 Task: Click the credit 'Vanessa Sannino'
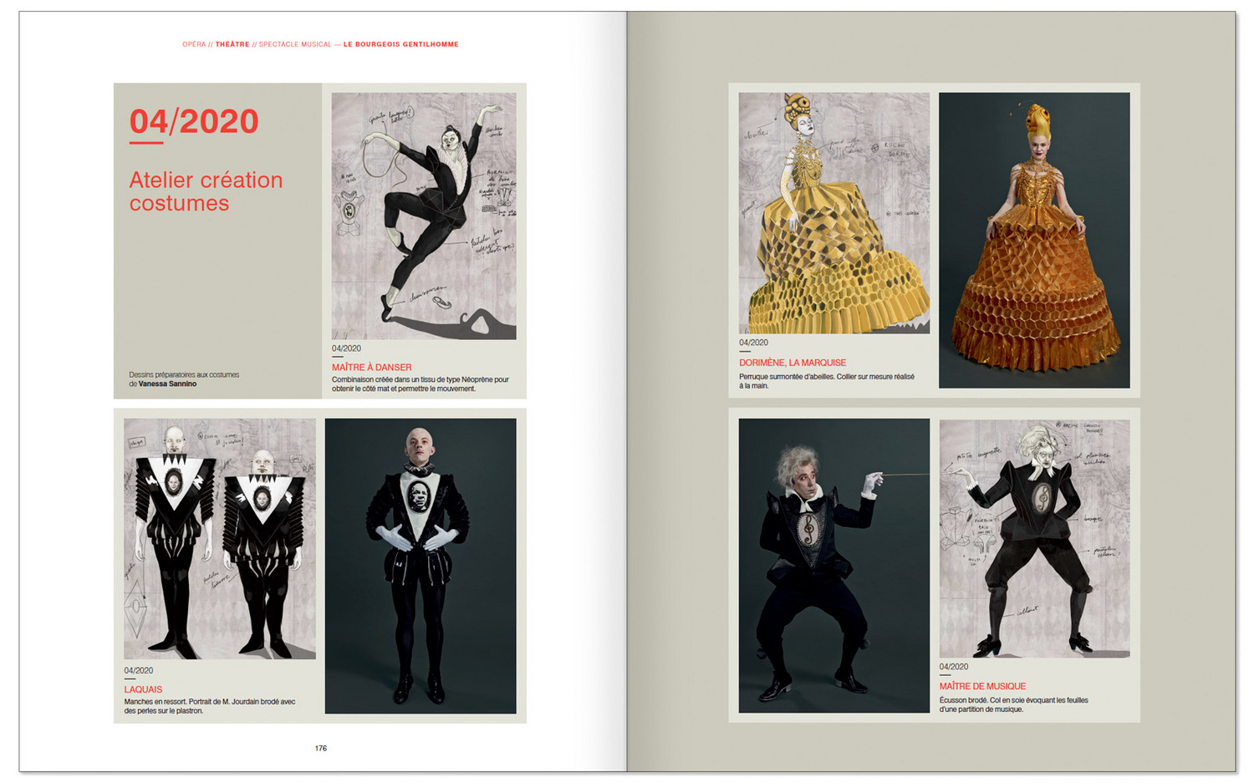[167, 384]
